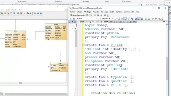Switch to the SQLQuery1.sql tab
This screenshot has height=96, width=171.
94,22
